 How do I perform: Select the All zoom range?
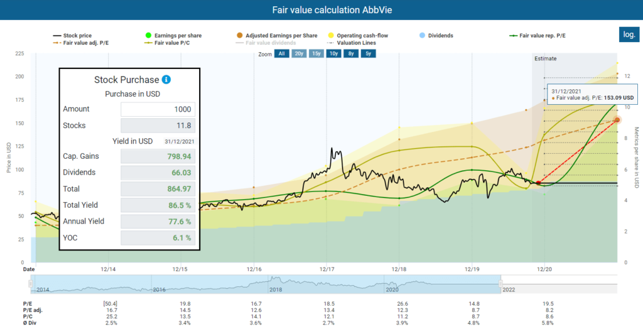pos(282,54)
